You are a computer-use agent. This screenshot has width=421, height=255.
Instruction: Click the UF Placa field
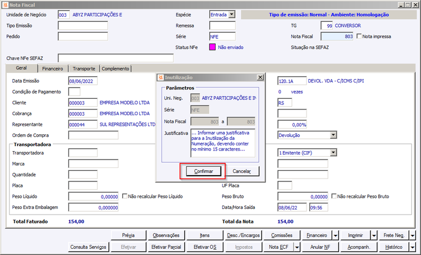coord(285,185)
